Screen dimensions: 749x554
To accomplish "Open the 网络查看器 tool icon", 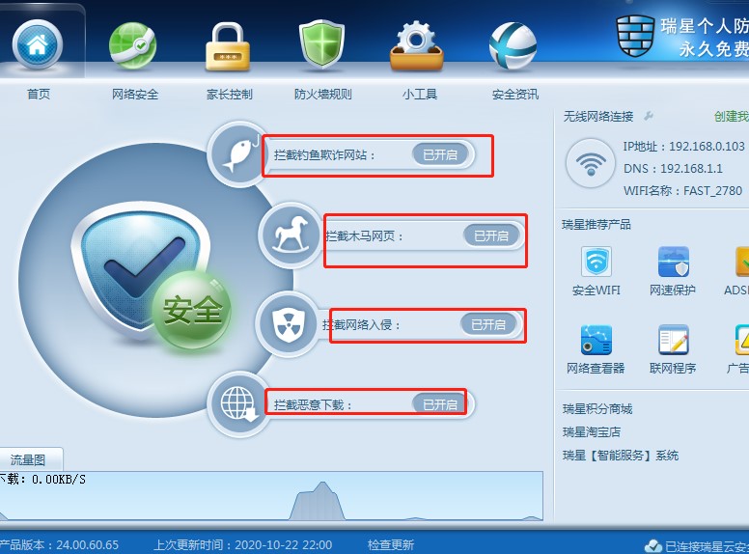I will (596, 340).
